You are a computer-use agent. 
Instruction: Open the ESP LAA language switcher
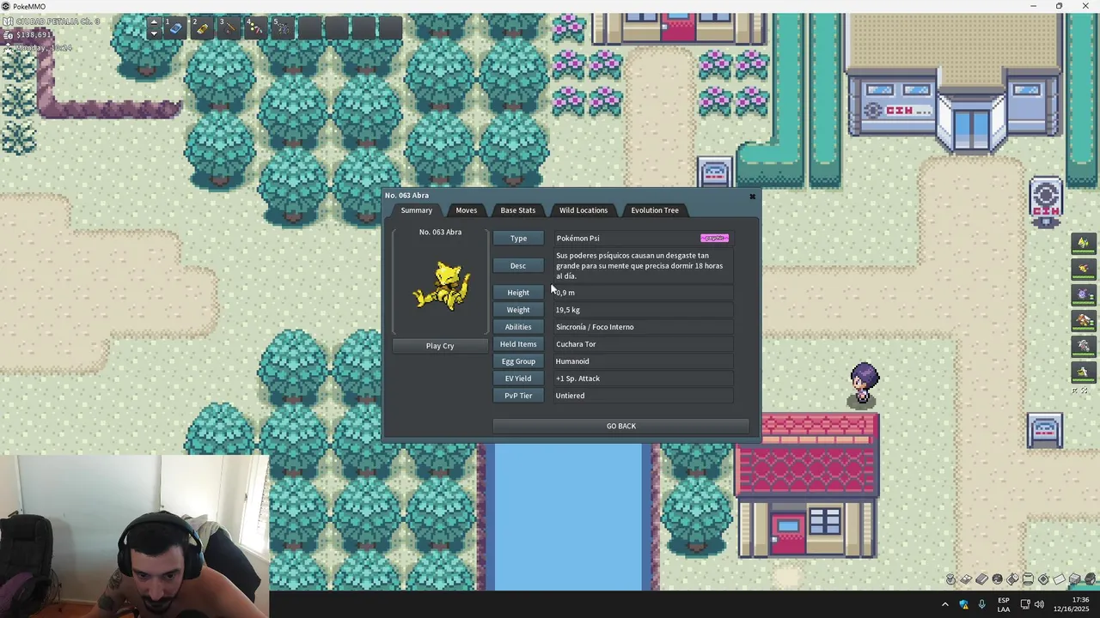(x=1004, y=604)
